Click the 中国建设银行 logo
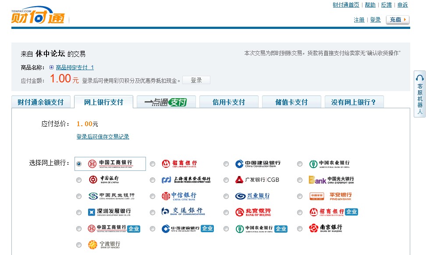 coord(258,164)
